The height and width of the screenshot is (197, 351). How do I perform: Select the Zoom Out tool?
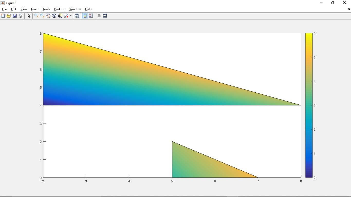click(x=42, y=16)
